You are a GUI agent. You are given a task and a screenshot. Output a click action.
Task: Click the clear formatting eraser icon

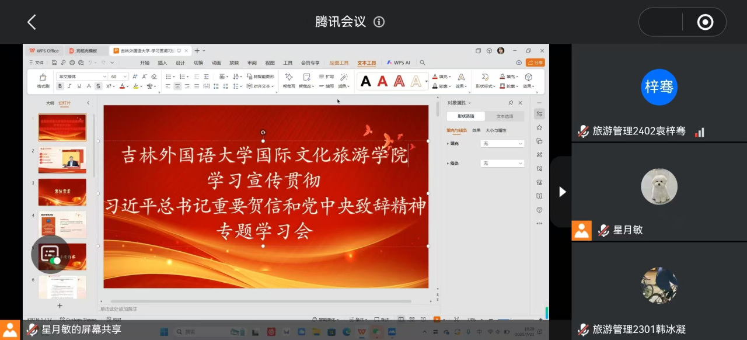click(x=154, y=77)
